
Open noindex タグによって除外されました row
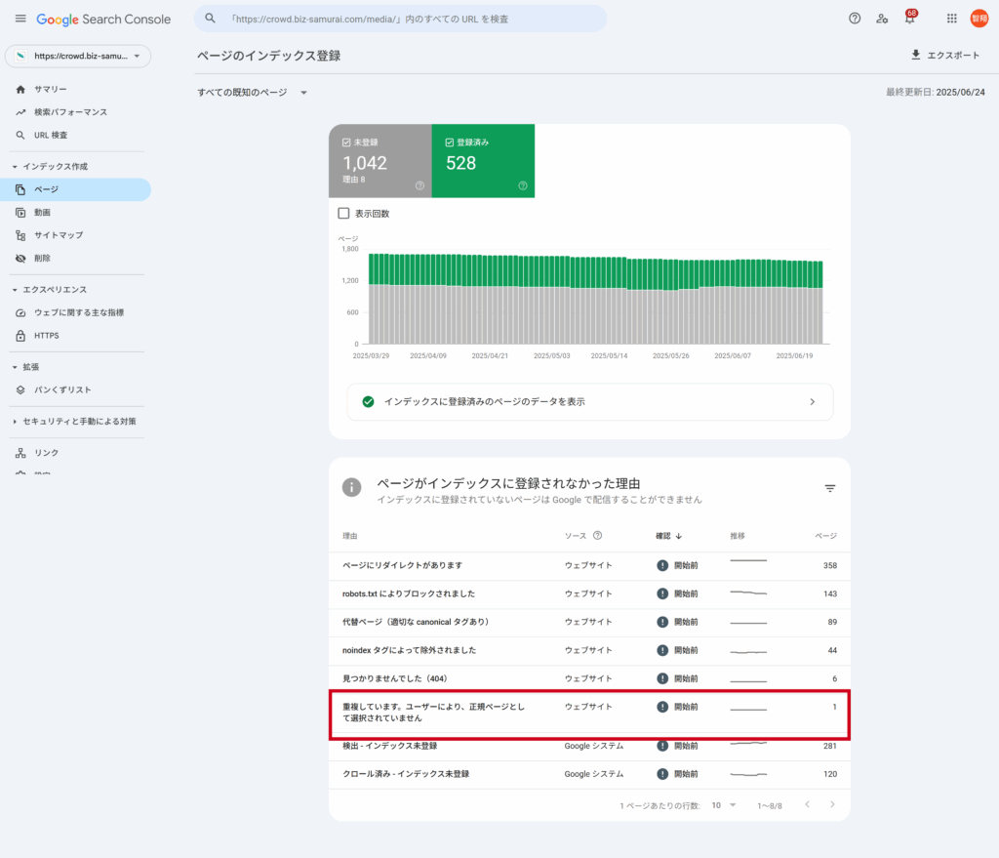click(589, 650)
